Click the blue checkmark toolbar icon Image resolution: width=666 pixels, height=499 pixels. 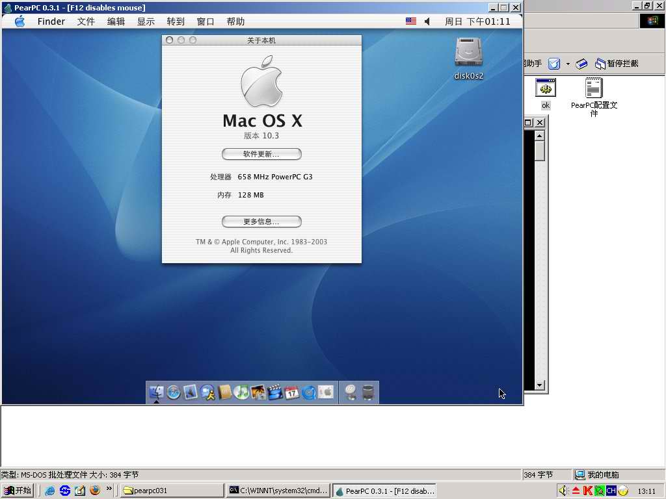pos(554,64)
